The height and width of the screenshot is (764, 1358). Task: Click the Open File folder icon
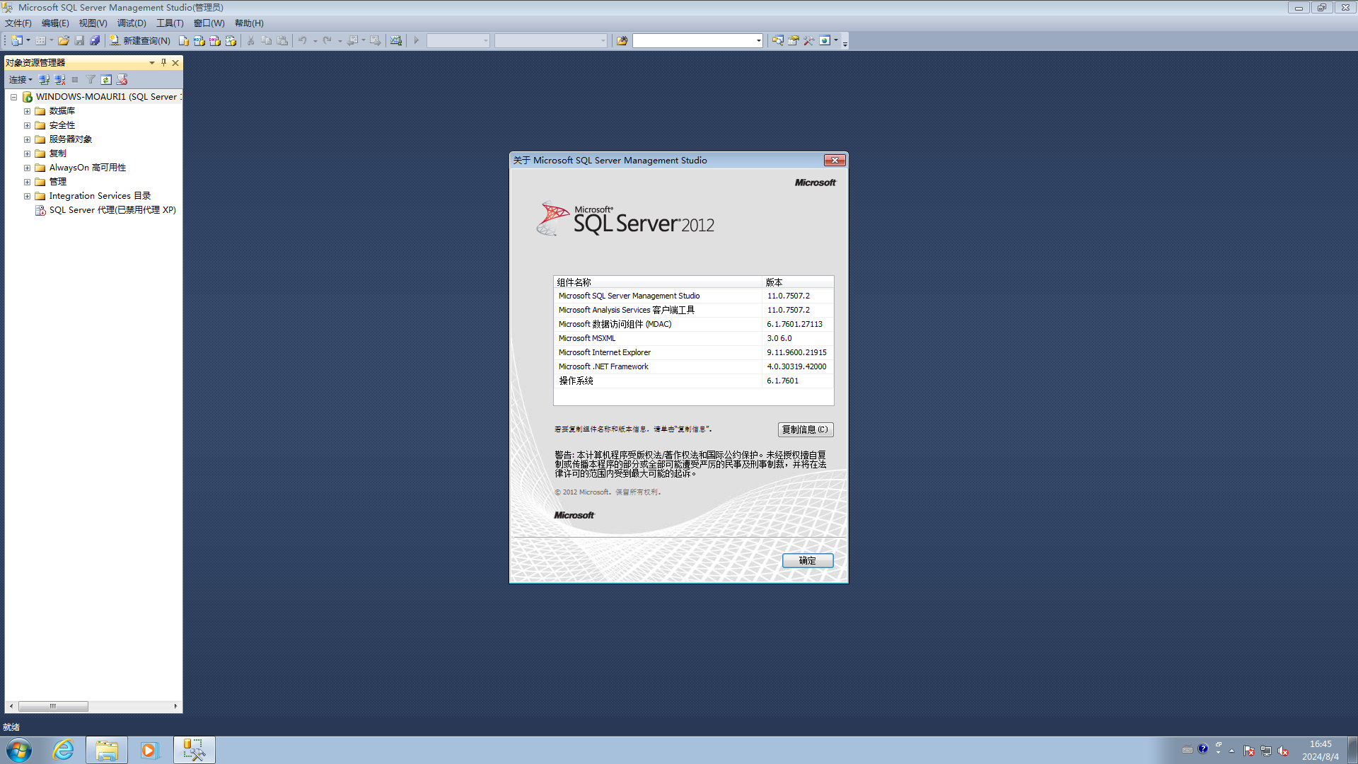point(64,41)
